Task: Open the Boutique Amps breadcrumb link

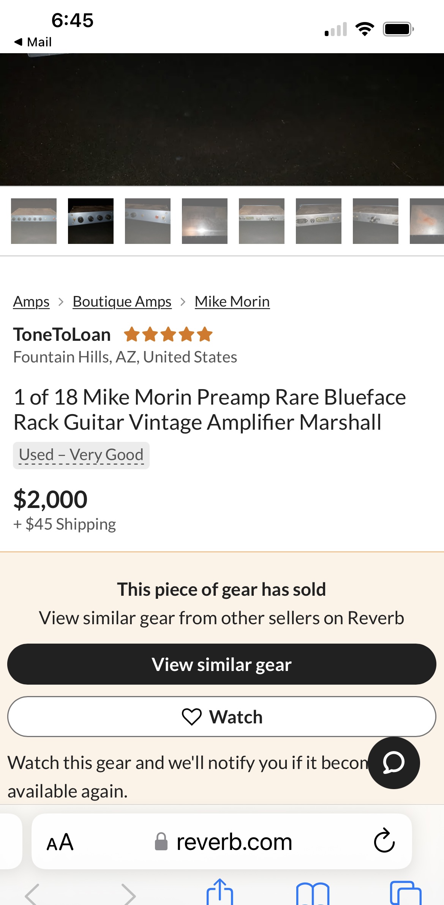Action: (122, 302)
